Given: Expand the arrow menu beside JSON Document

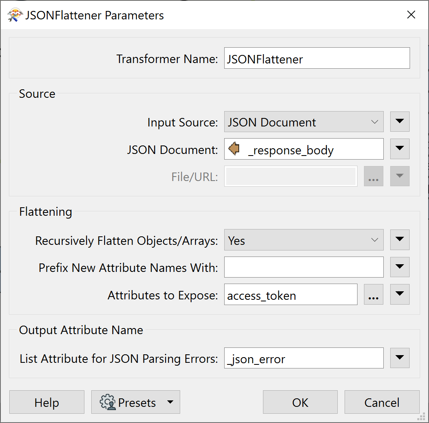Looking at the screenshot, I should pyautogui.click(x=400, y=149).
